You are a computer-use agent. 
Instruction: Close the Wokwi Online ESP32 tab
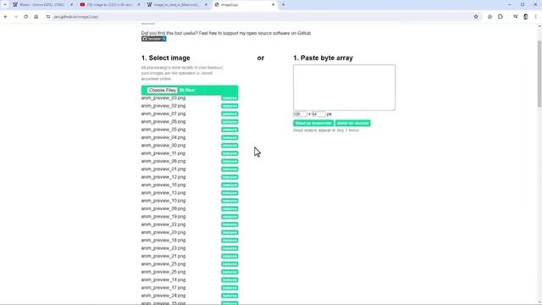pos(71,5)
